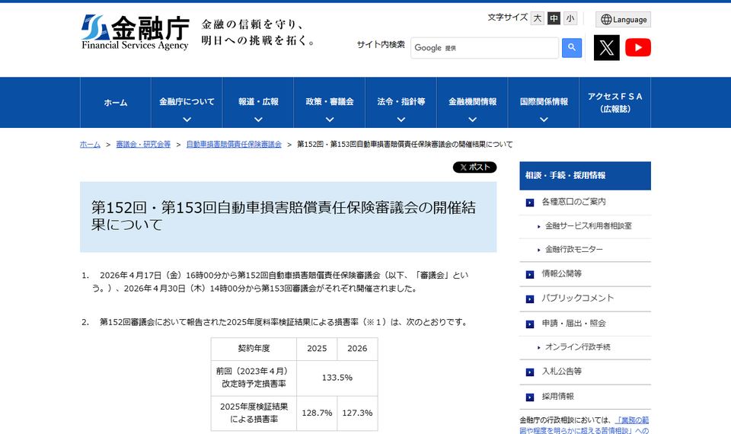Click arrow icon beside パブリックコメント
This screenshot has width=731, height=434.
[x=530, y=299]
